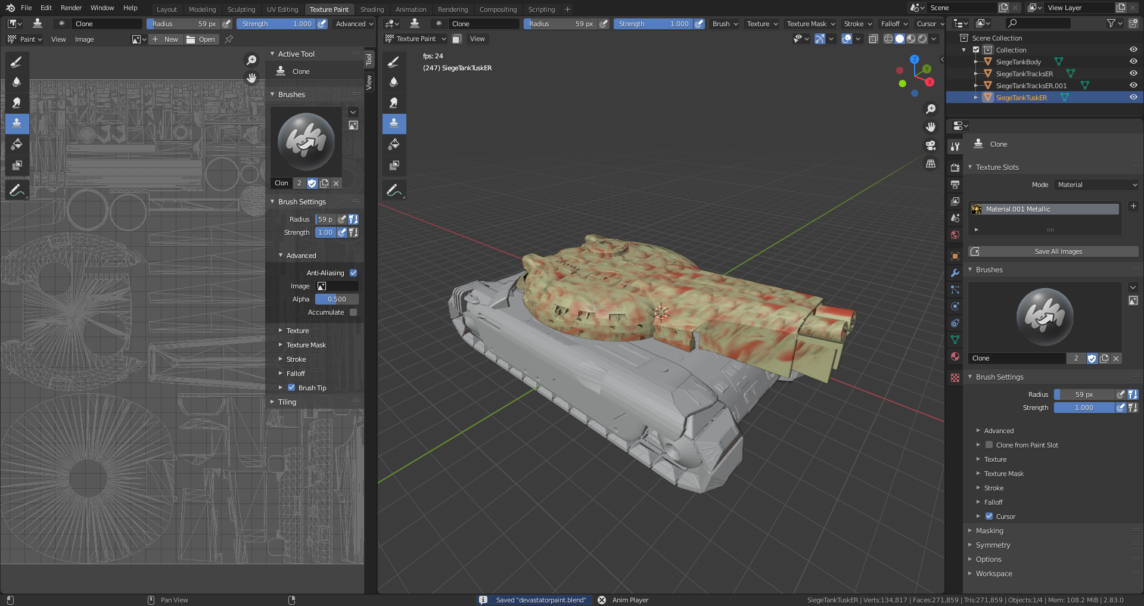Viewport: 1144px width, 606px height.
Task: Select the Soften tool in image editor toolbar
Action: pos(17,82)
